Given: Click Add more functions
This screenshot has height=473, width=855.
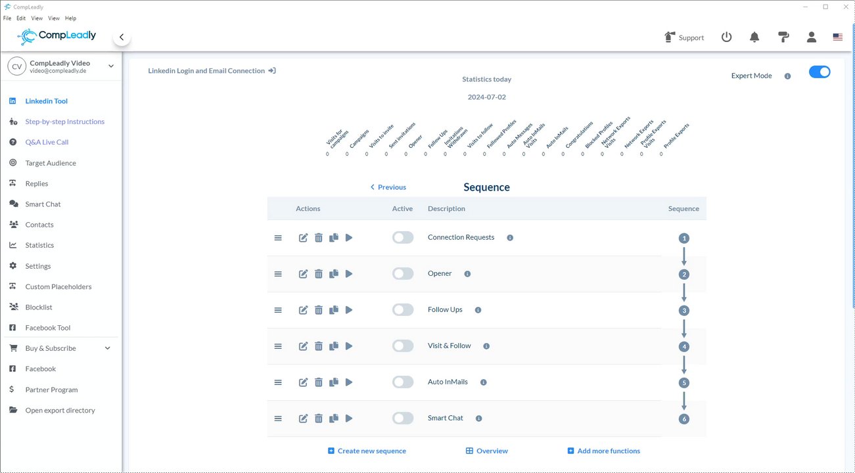Looking at the screenshot, I should tap(603, 451).
